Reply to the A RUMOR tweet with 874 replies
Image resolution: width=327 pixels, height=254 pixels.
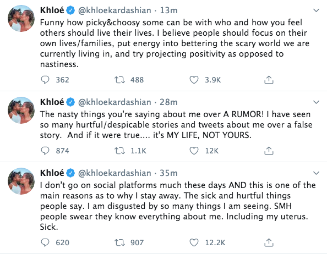coord(45,151)
